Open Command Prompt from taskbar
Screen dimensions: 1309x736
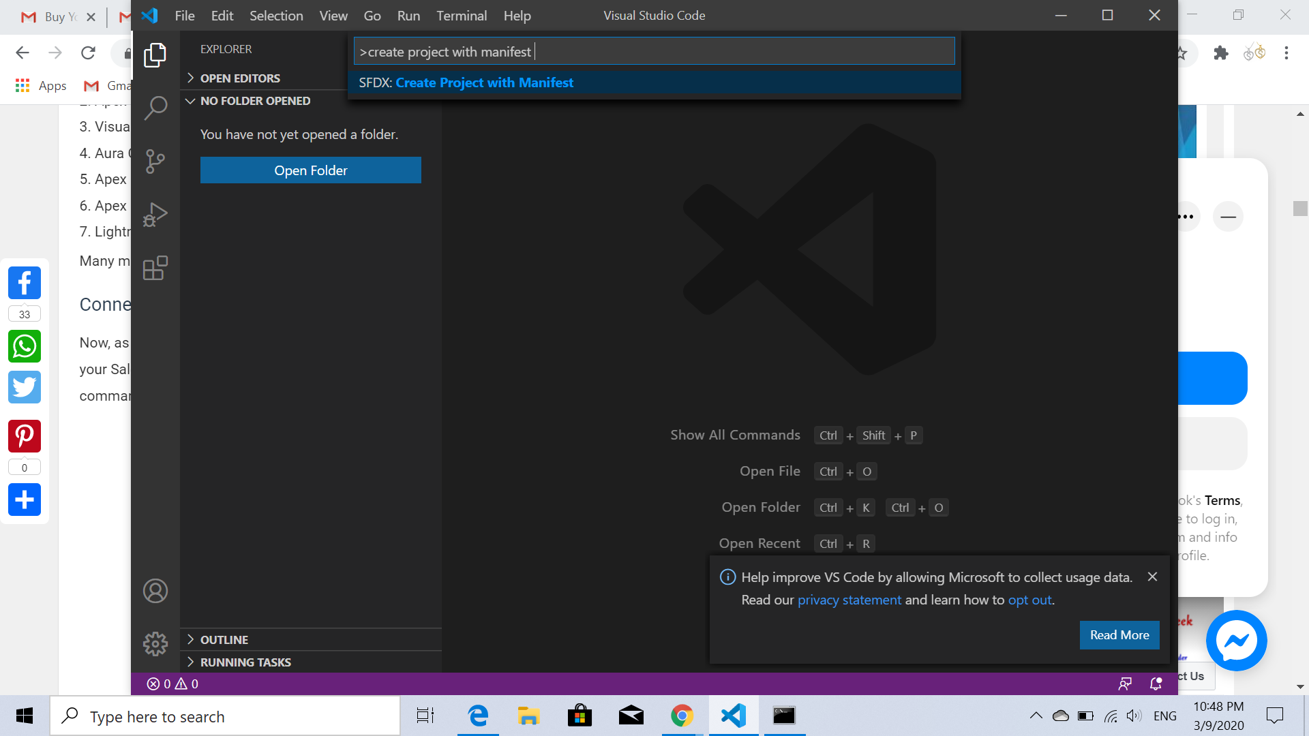tap(784, 716)
